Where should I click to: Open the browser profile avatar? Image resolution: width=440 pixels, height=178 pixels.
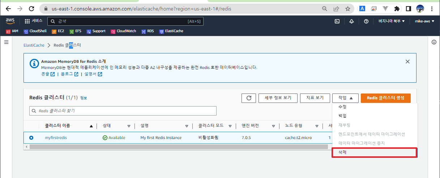tap(420, 9)
